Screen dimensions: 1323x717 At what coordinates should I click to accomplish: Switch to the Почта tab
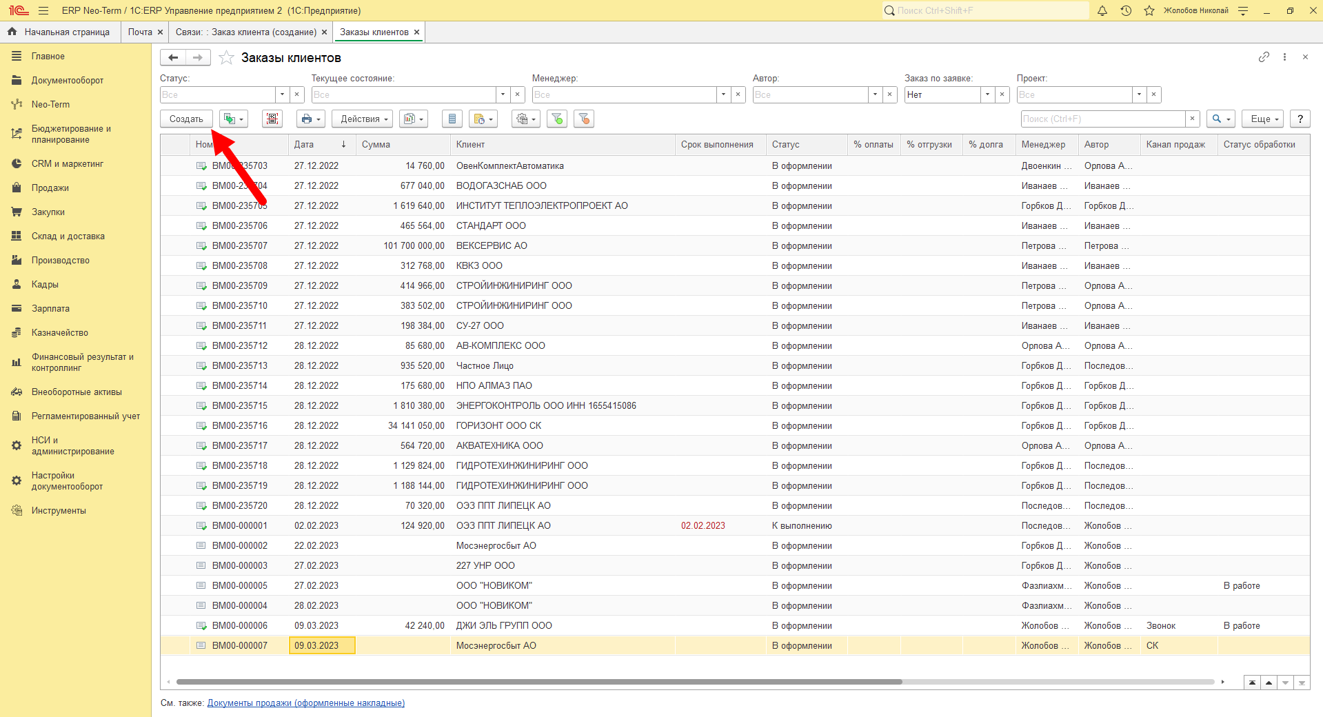tap(140, 32)
